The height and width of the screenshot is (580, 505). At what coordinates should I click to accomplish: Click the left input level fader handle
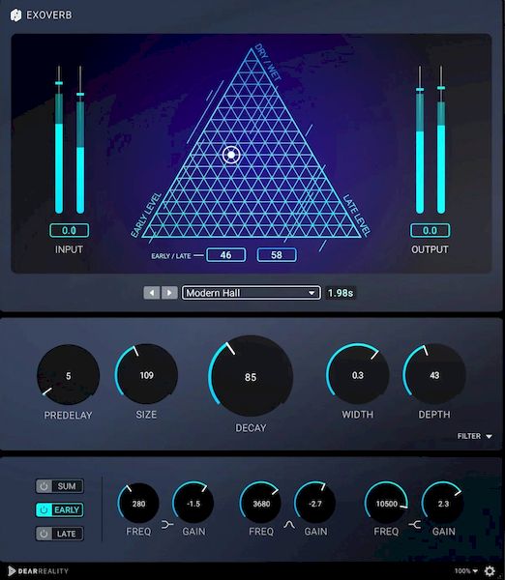pos(59,83)
